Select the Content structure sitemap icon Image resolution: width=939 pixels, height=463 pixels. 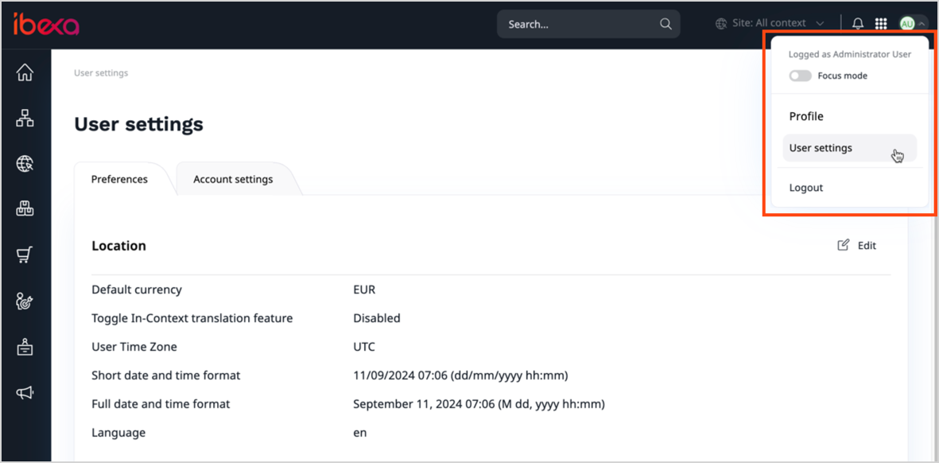(25, 118)
